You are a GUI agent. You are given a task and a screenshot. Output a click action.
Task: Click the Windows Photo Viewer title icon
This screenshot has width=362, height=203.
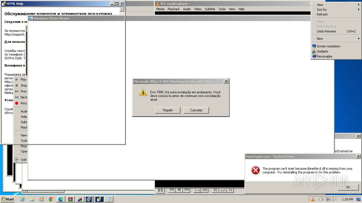(x=31, y=18)
